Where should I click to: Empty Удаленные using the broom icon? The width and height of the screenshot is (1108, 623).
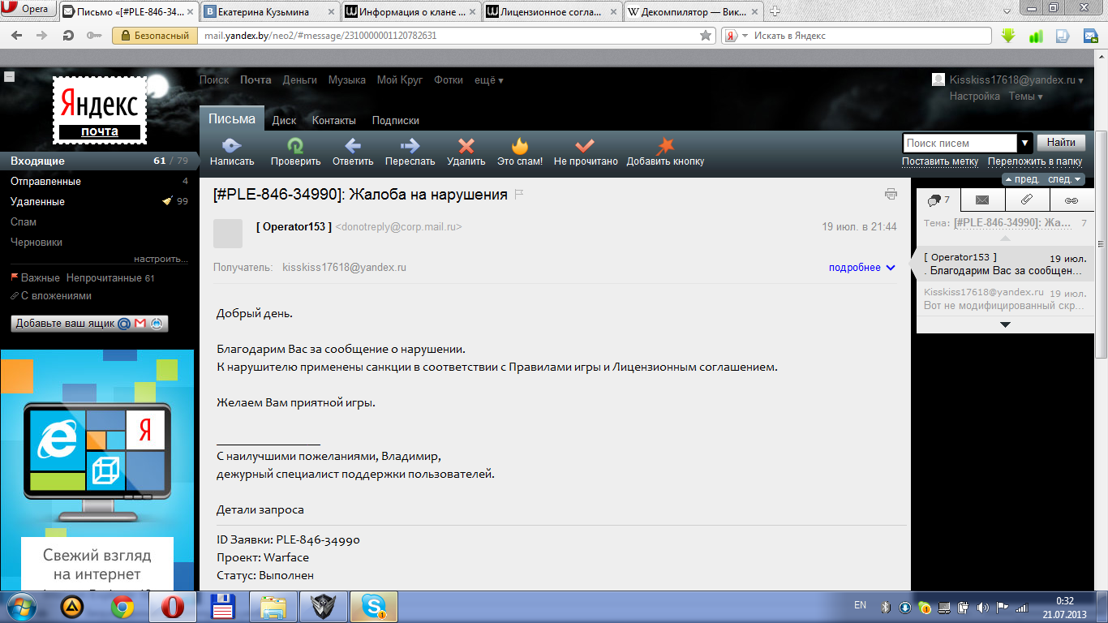(167, 201)
